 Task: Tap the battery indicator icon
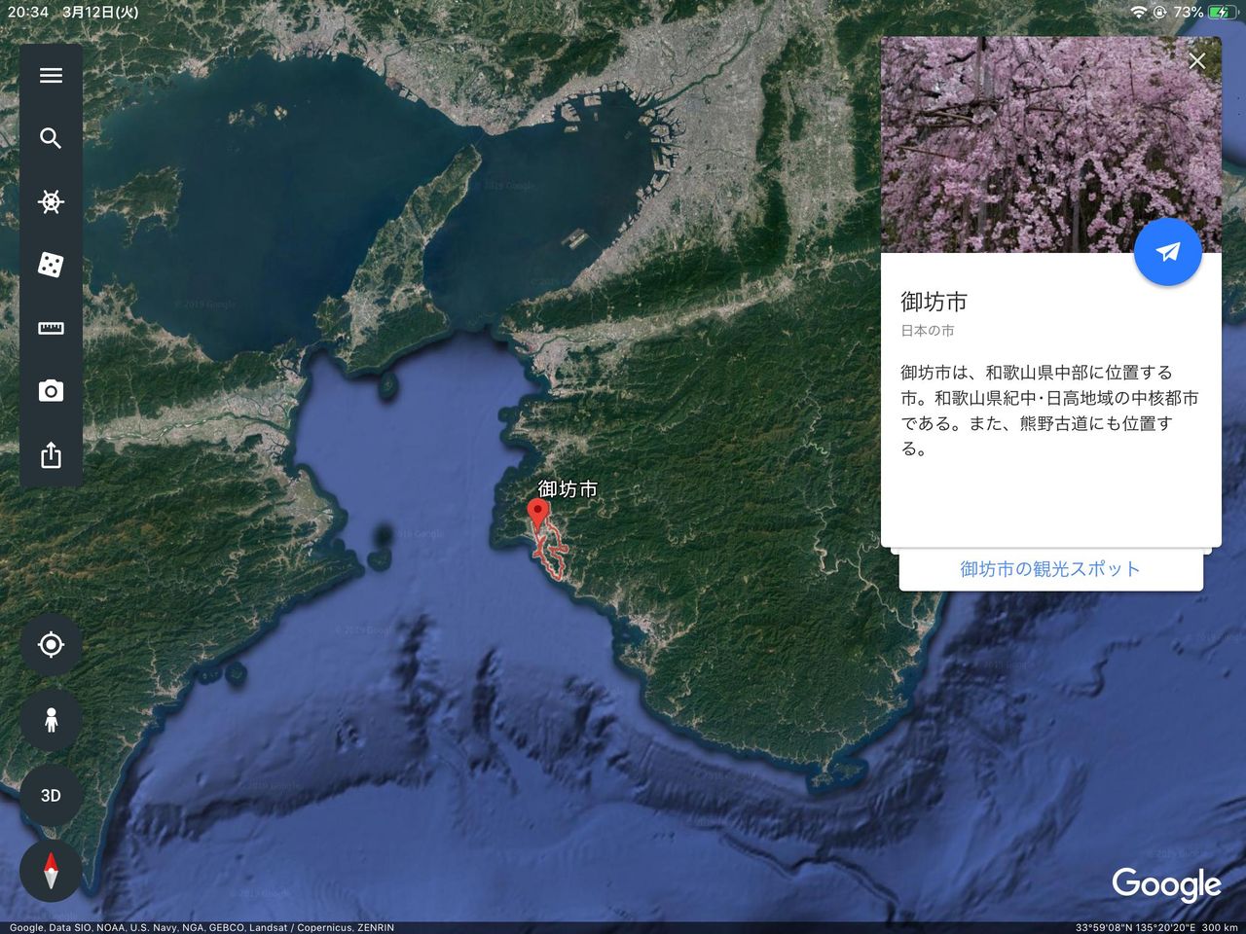tap(1224, 12)
